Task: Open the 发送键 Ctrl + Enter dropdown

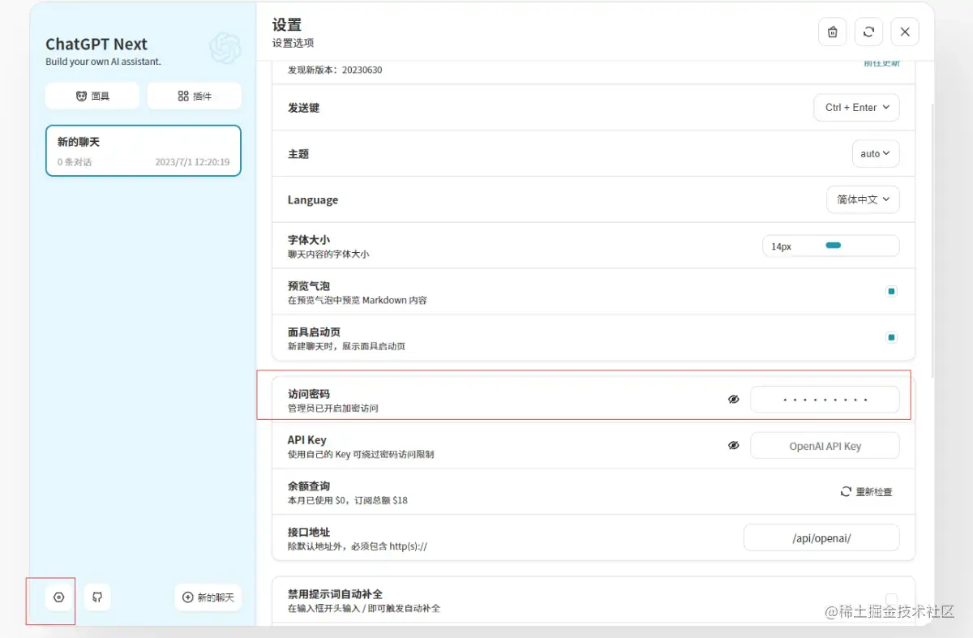Action: click(856, 107)
